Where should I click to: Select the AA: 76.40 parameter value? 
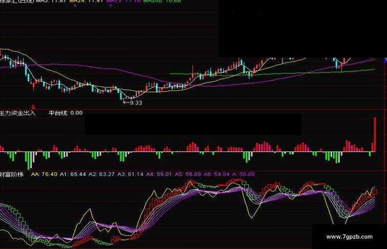[44, 174]
